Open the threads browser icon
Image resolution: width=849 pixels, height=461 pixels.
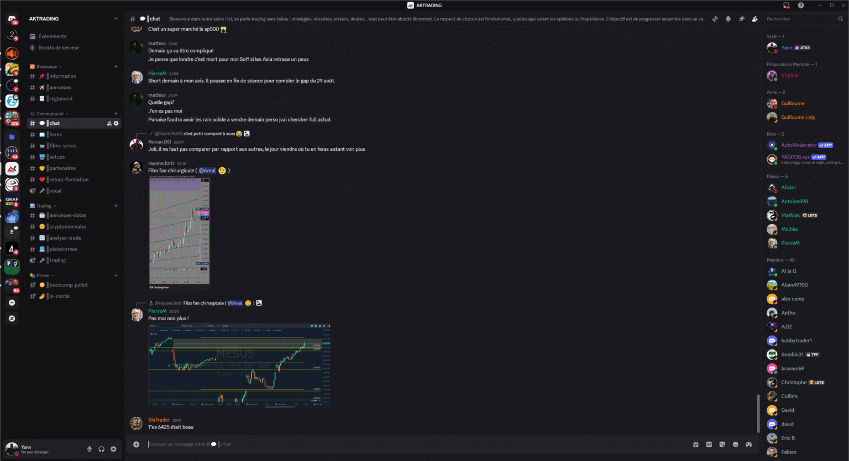(715, 18)
